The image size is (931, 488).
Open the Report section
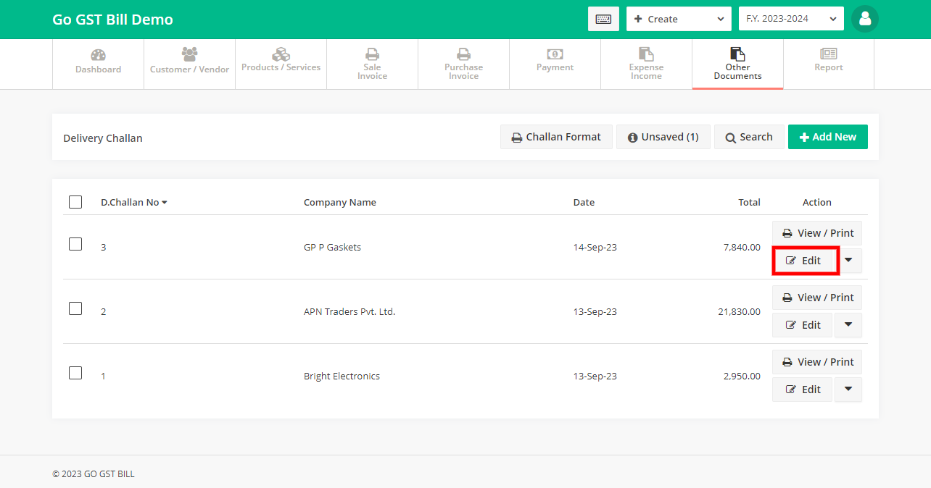(828, 64)
